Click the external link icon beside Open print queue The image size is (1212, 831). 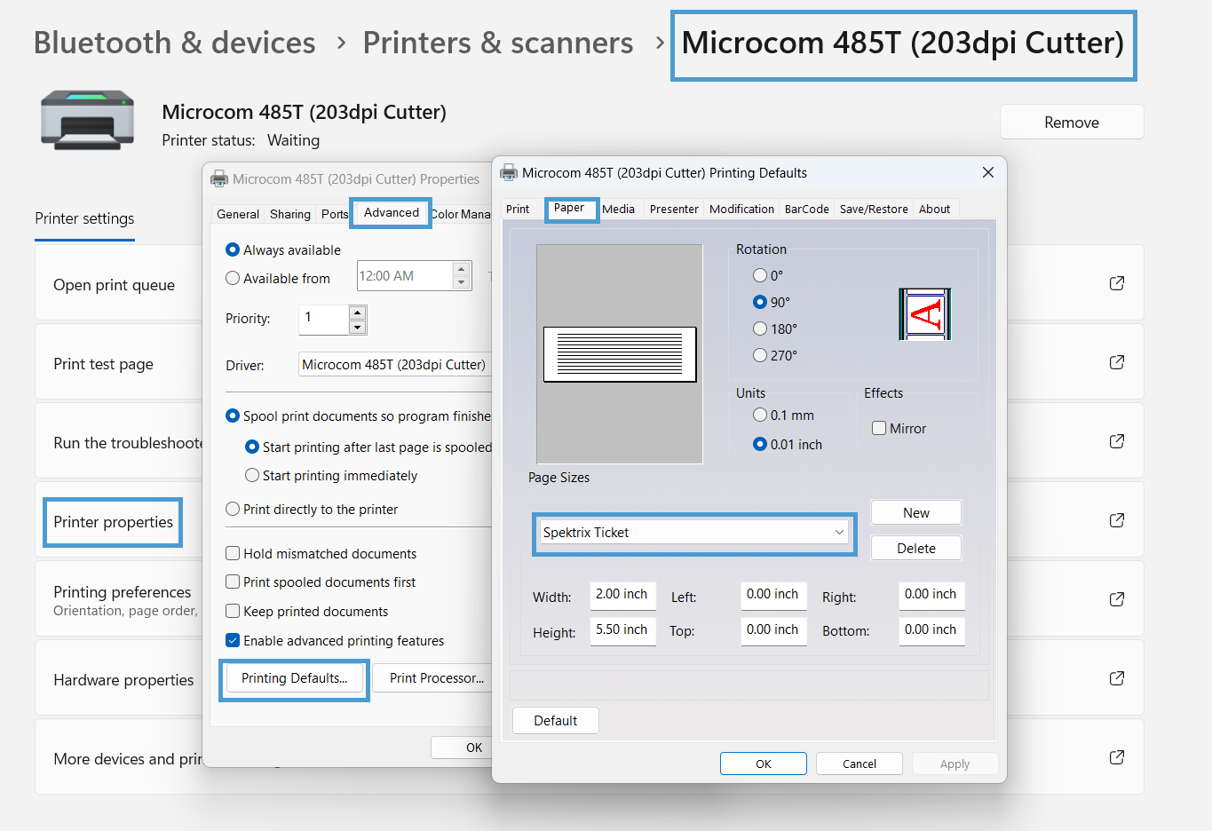[1116, 282]
